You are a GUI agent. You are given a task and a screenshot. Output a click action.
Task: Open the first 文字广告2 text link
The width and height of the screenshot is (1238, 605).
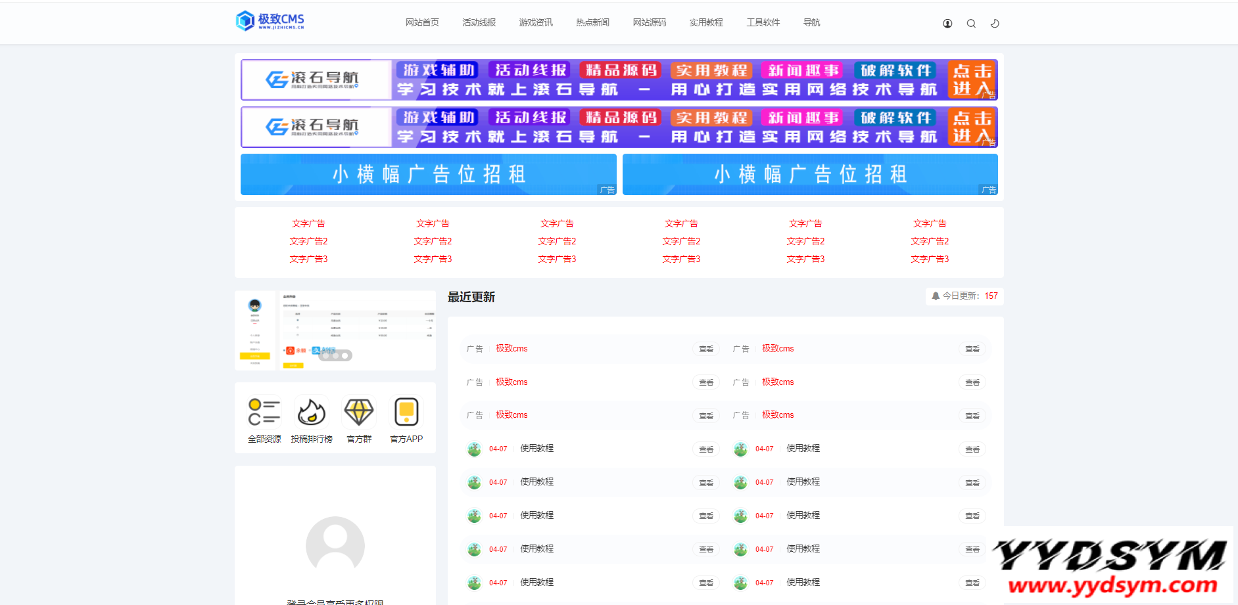(x=308, y=241)
